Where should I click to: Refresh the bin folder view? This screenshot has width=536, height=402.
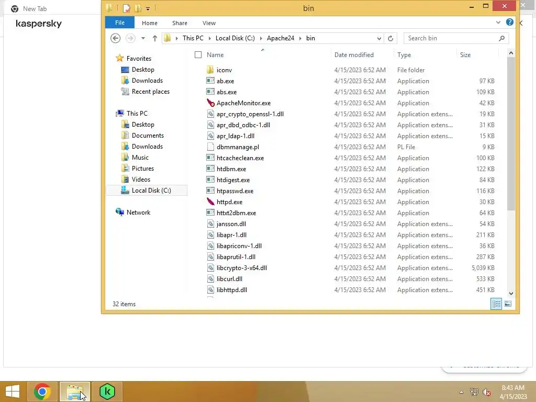tap(390, 38)
